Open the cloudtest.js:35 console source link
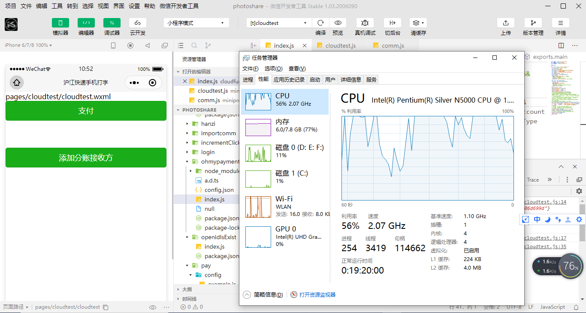The height and width of the screenshot is (313, 586). point(545,246)
